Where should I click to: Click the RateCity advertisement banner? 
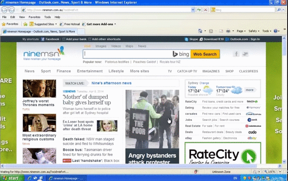tap(223, 153)
